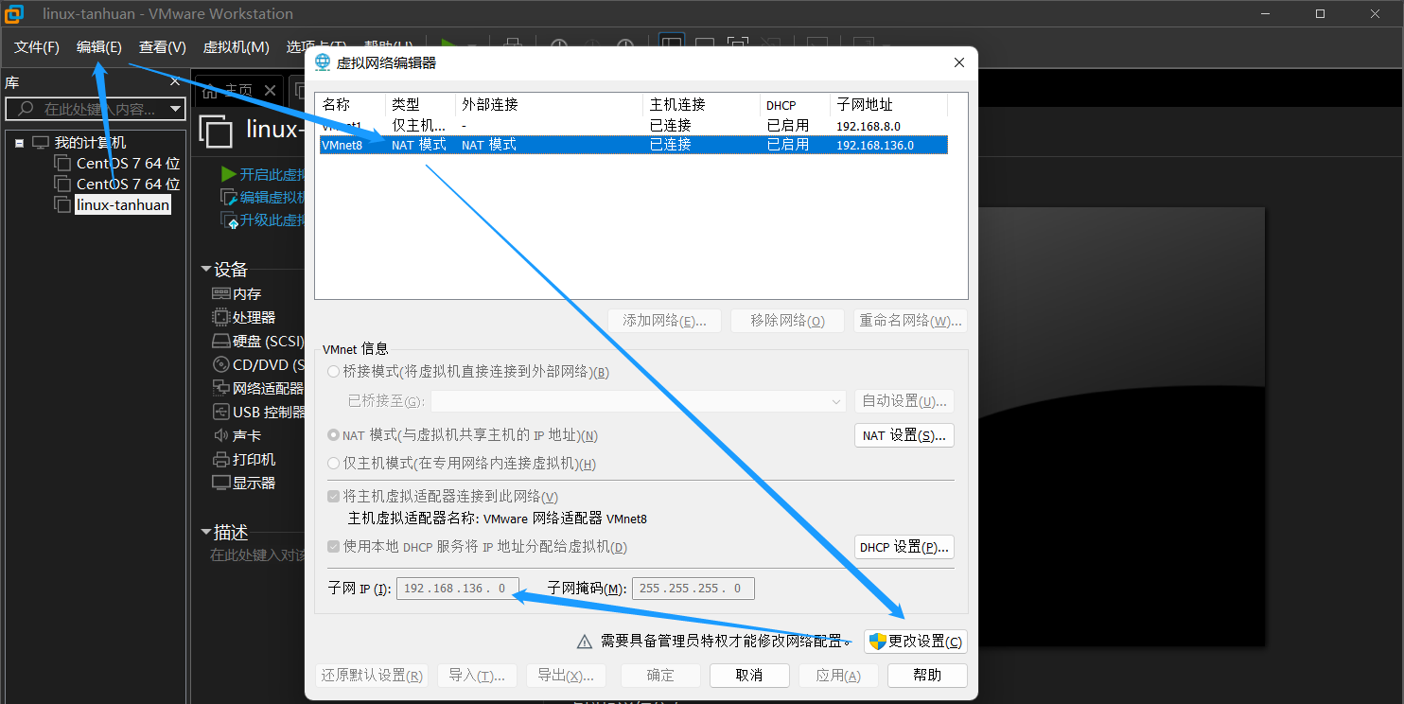Toggle 将主机虚拟适配器连接到此网络 checkbox
Viewport: 1404px width, 704px height.
333,496
